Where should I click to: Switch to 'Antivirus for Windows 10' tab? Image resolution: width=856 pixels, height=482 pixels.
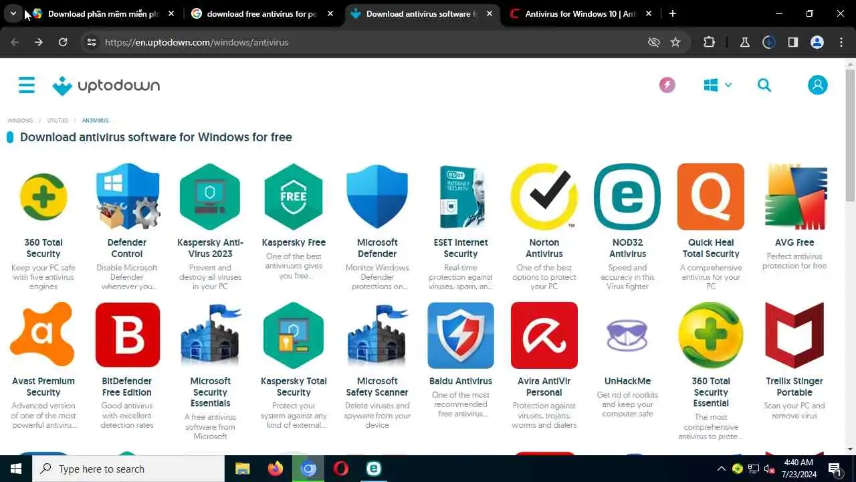580,13
